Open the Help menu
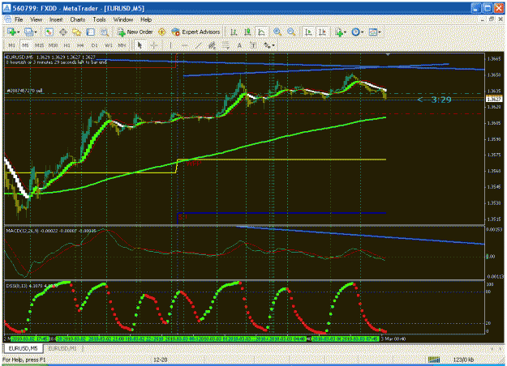 pyautogui.click(x=146, y=19)
